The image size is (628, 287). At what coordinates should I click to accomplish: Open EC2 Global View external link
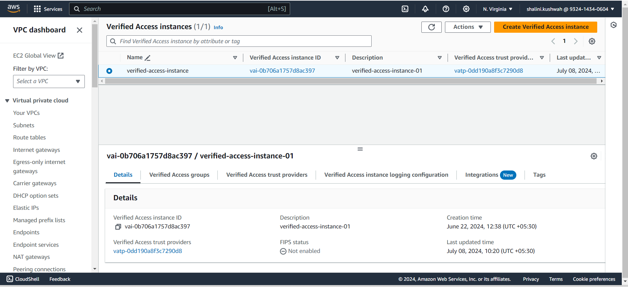[38, 56]
